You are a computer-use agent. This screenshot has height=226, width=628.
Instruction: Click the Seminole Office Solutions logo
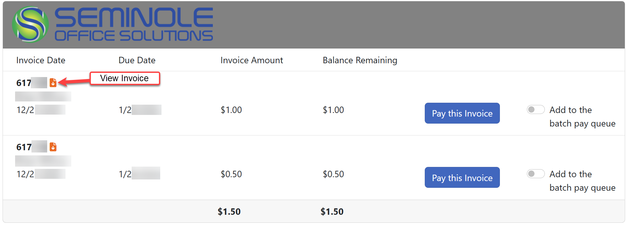coord(112,23)
